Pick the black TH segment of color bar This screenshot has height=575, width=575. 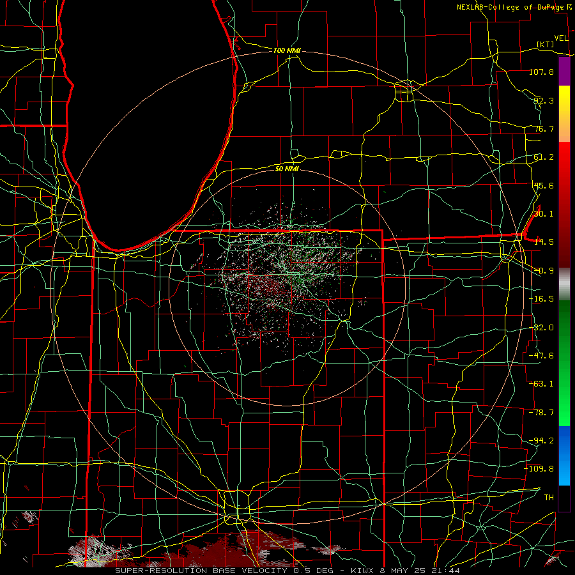tap(564, 498)
